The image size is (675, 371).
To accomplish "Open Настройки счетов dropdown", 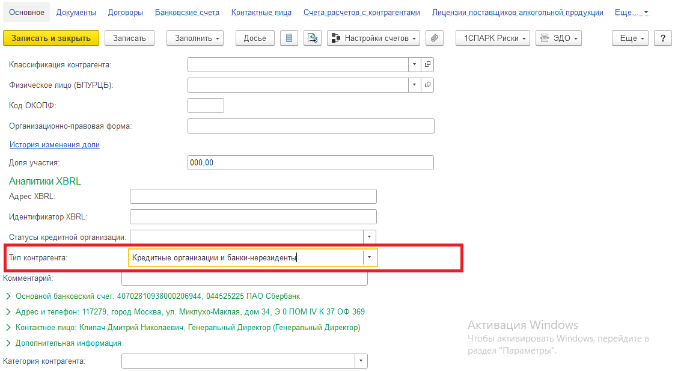I will 373,38.
